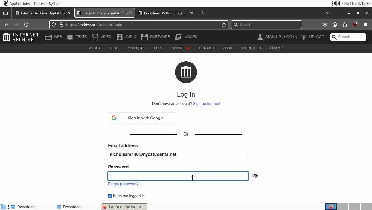Click the Internet Archive logo

[21, 37]
